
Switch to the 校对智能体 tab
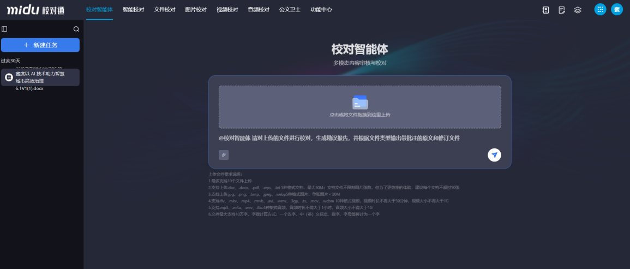coord(99,10)
